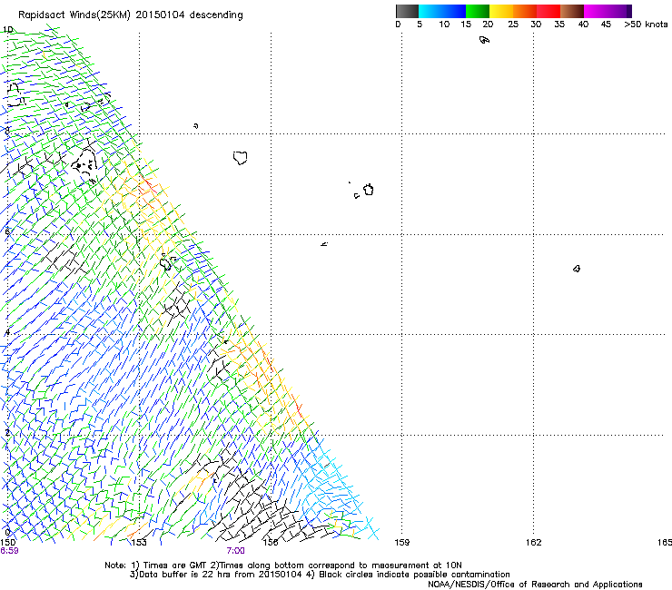The height and width of the screenshot is (590, 672).
Task: Click the '159' longitude axis label
Action: (402, 543)
